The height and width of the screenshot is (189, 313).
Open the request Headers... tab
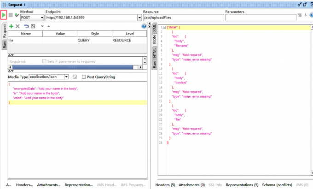(24, 185)
